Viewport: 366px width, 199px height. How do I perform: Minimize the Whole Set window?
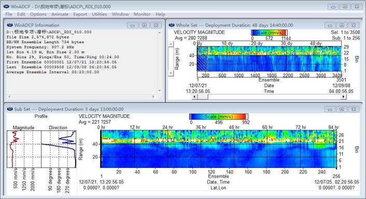(330, 25)
